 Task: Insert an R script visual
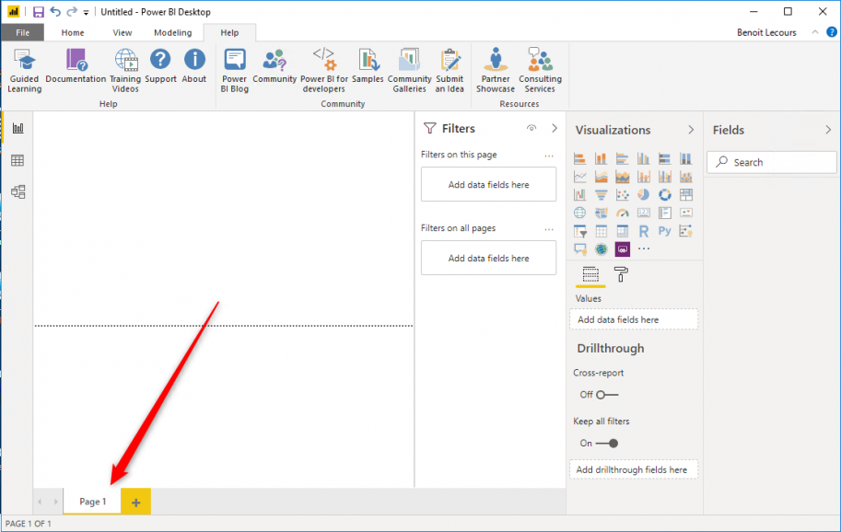pyautogui.click(x=644, y=231)
